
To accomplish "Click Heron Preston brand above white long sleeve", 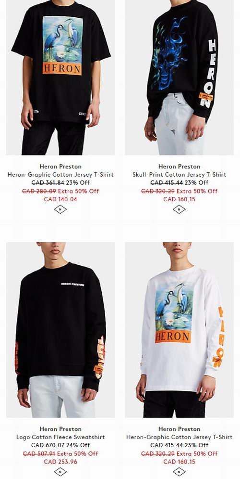I will pos(179,429).
